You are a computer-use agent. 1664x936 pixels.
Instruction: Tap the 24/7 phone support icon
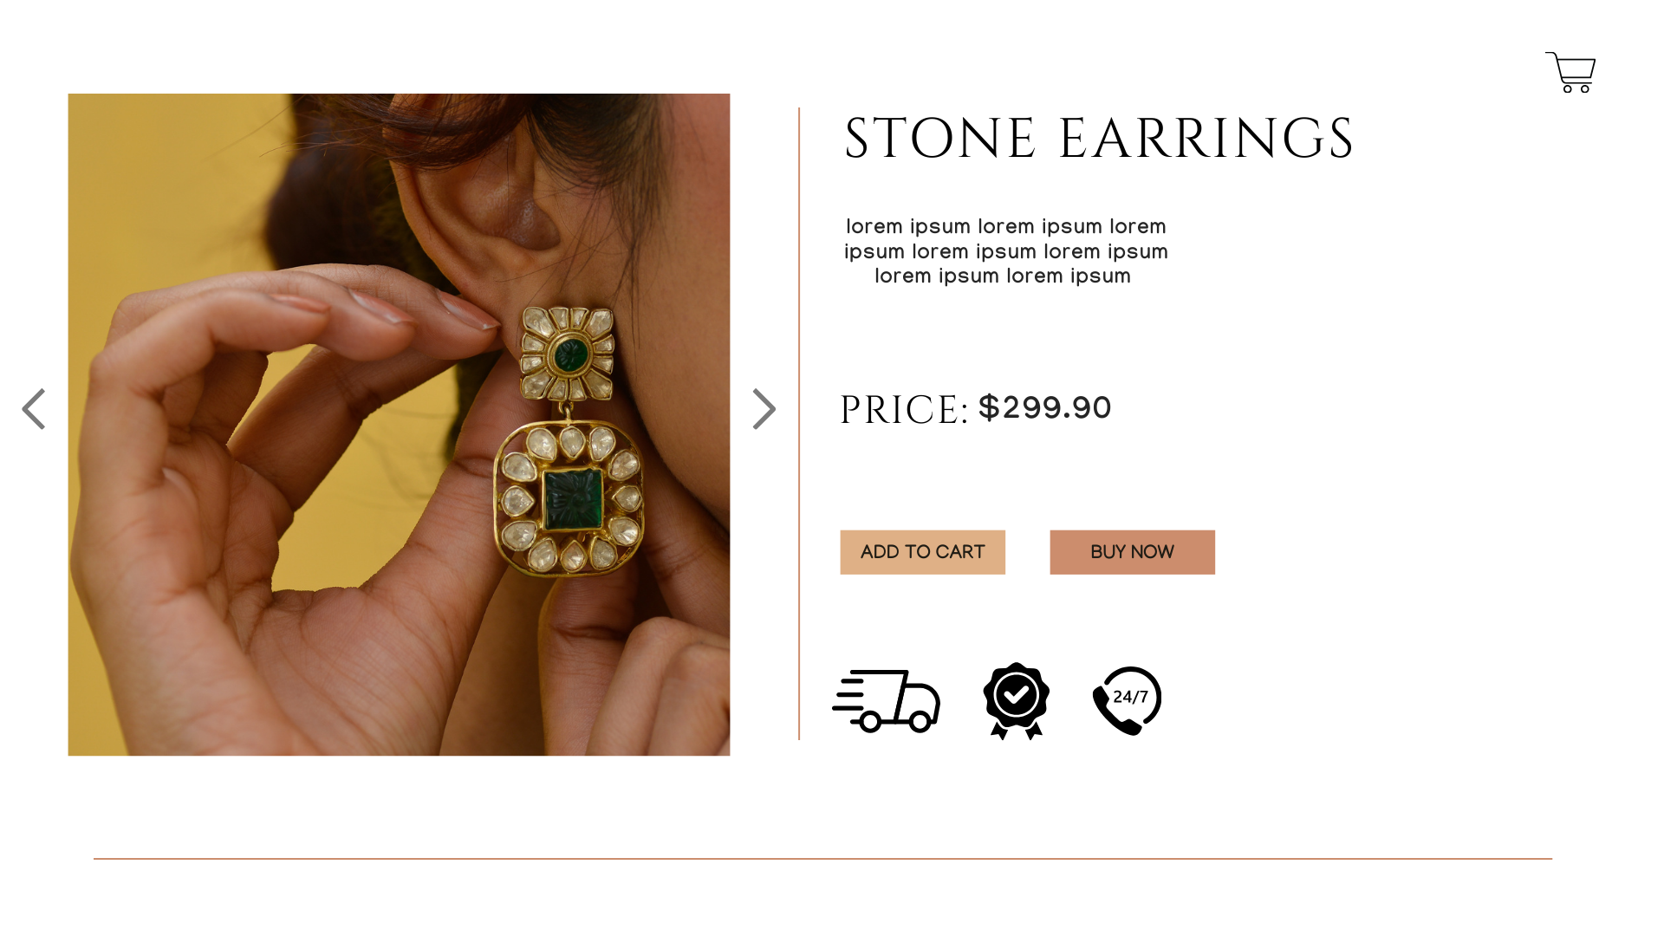point(1127,700)
